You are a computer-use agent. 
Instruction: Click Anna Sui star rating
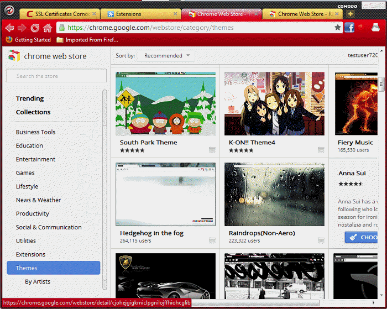pos(351,184)
